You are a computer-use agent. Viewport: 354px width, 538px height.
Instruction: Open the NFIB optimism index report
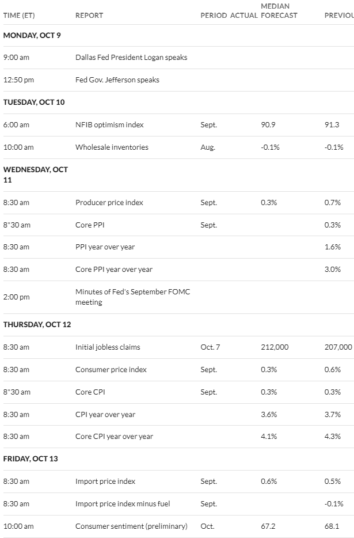pos(109,124)
